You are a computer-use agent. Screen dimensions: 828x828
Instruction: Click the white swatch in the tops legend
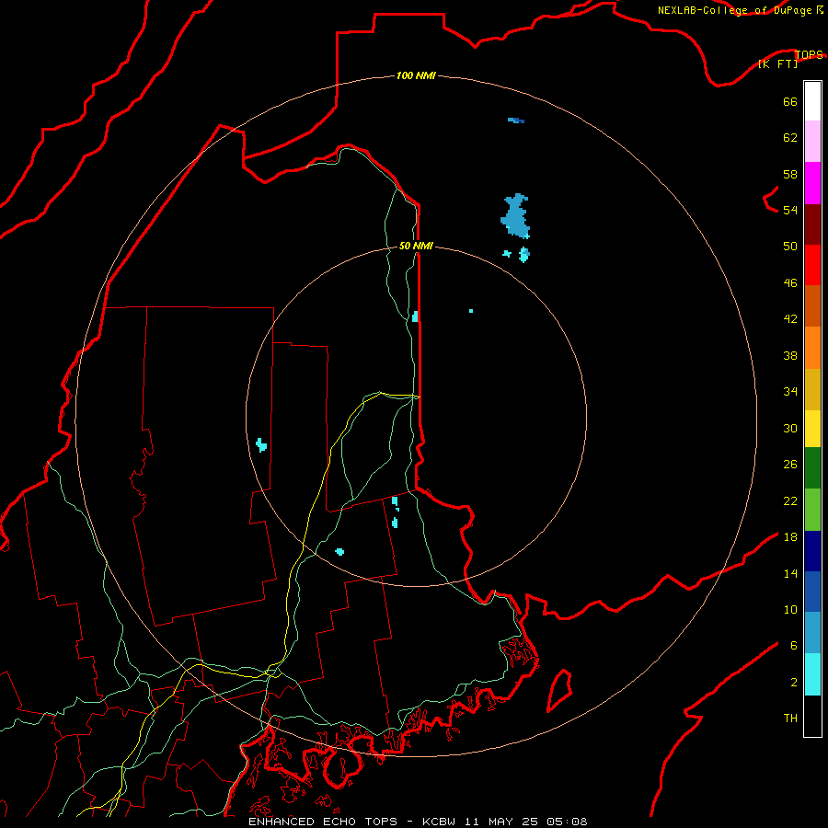tap(812, 101)
